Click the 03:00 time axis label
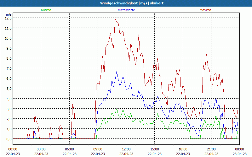Image resolution: width=252 pixels, height=157 pixels. [41, 149]
